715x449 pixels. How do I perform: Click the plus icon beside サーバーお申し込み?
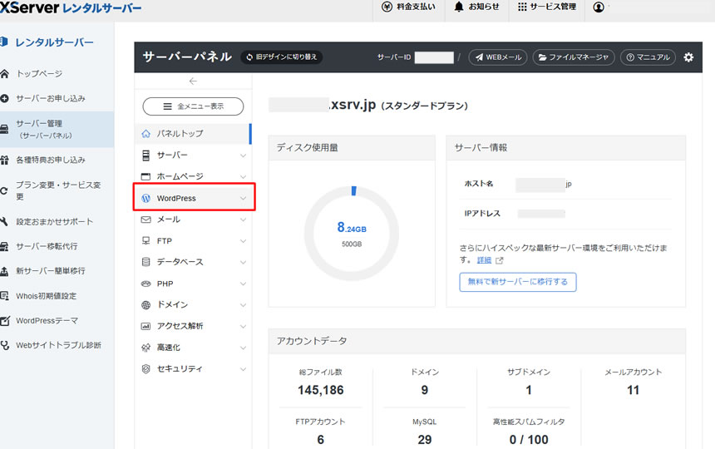click(4, 98)
